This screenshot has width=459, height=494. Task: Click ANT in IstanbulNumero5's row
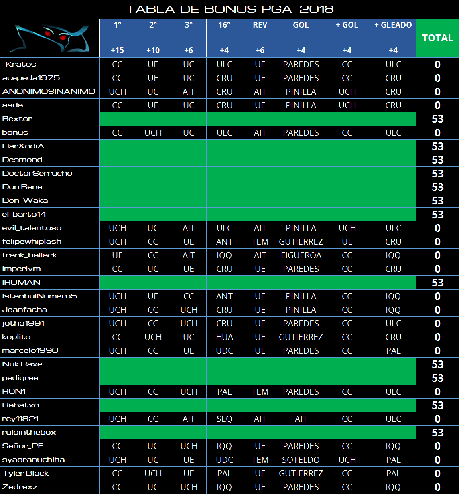[x=224, y=296]
